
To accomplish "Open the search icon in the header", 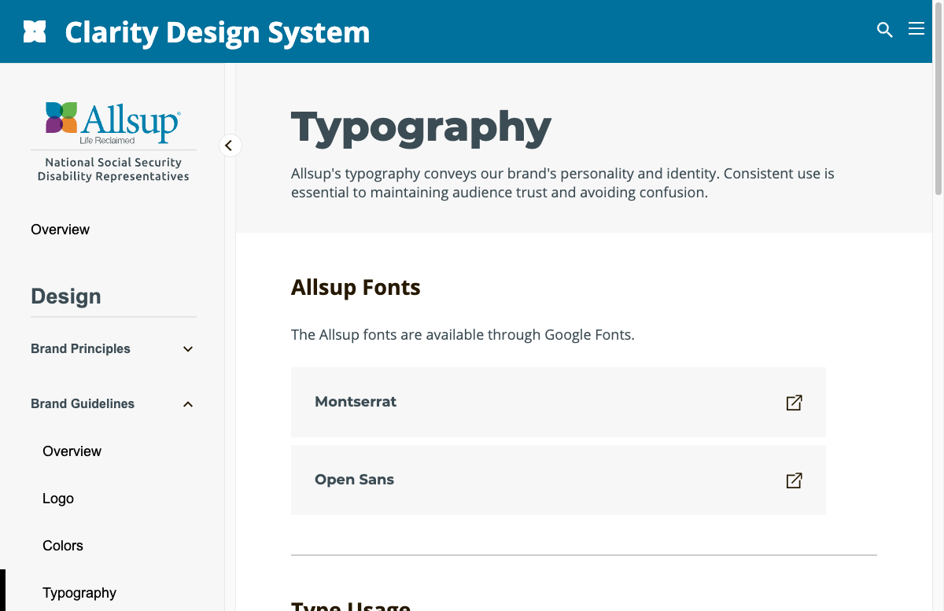I will [x=884, y=29].
